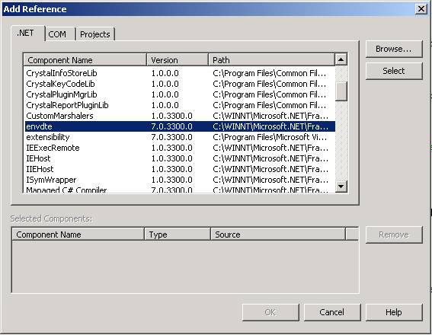Select the envdte component row

[180, 126]
